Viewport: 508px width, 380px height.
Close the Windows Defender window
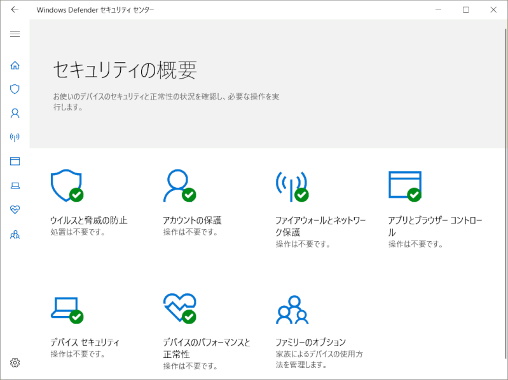(493, 10)
